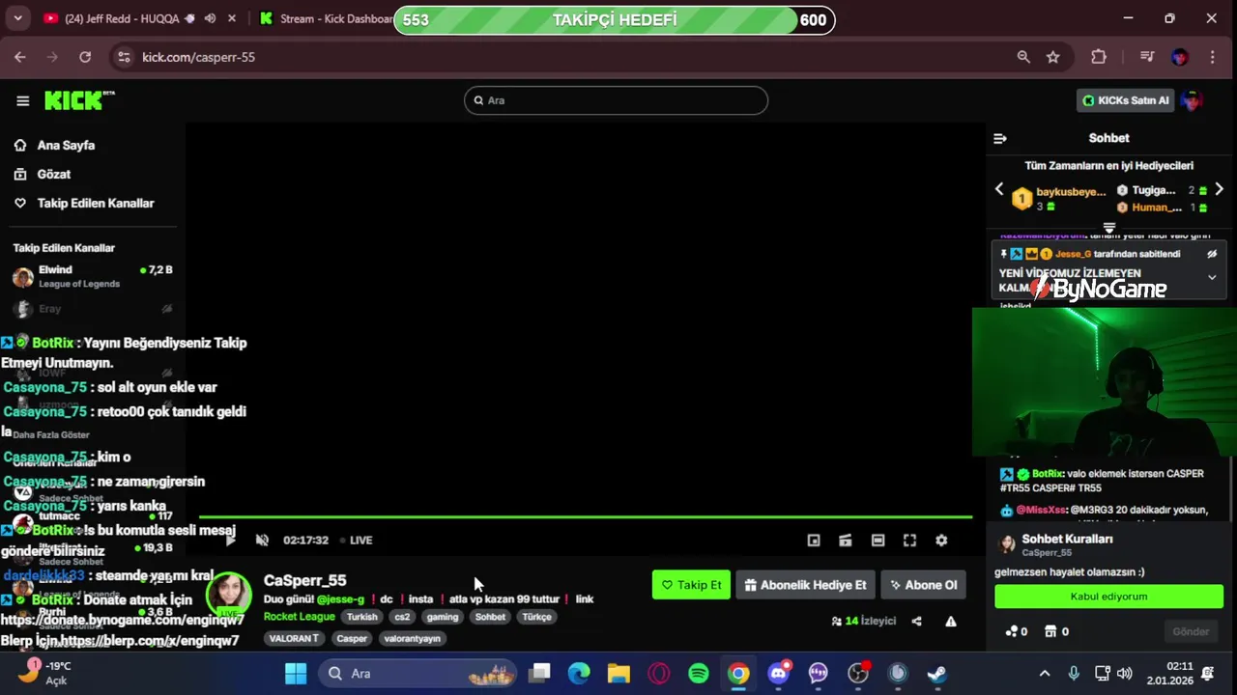Click the Ara search field on Kick

pos(616,100)
